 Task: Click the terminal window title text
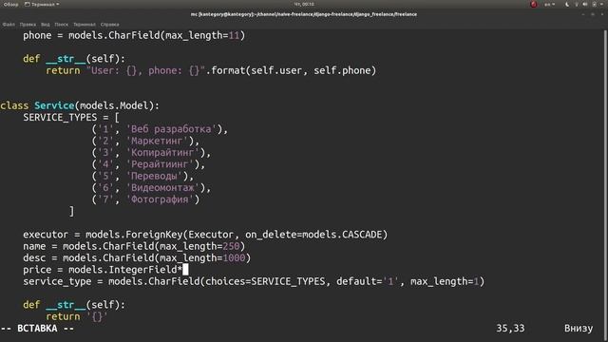[304, 14]
